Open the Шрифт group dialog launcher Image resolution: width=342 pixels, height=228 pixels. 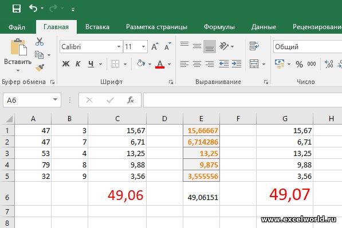point(171,82)
